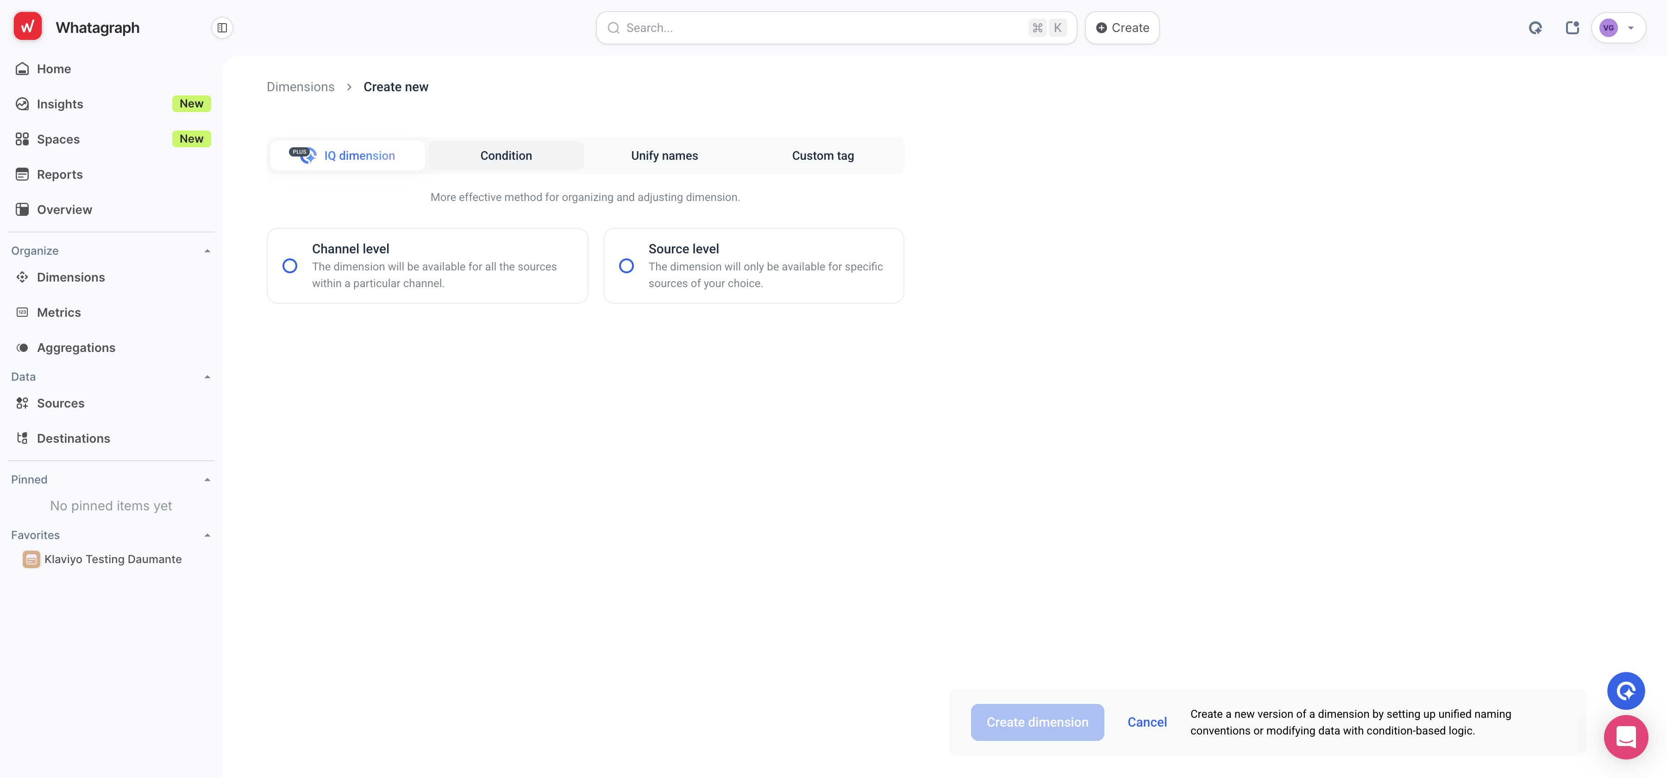Open the red chat support bubble
Image resolution: width=1667 pixels, height=778 pixels.
1626,737
